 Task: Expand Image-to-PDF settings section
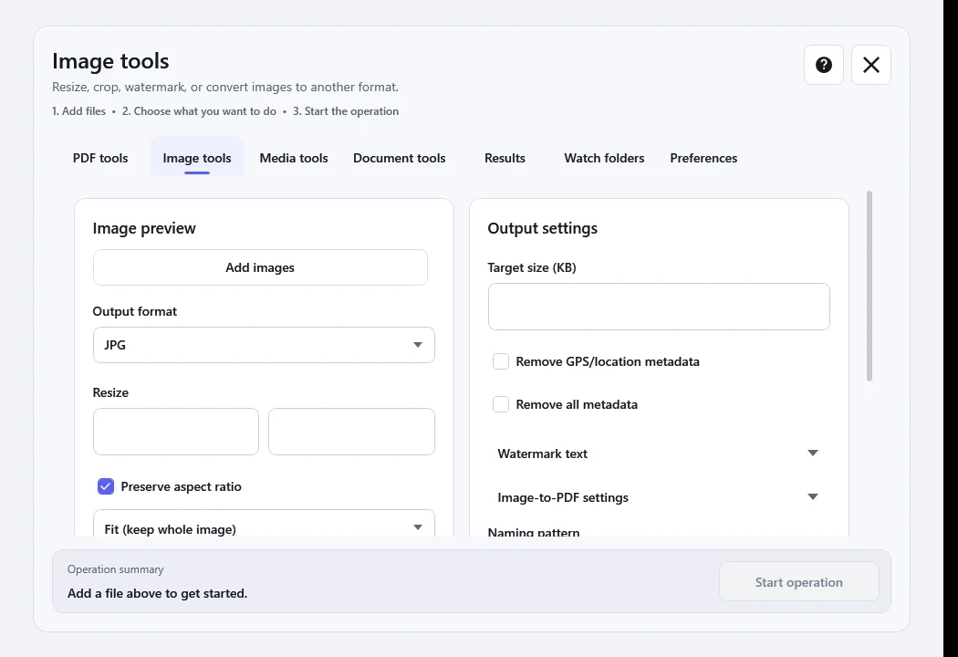click(659, 497)
